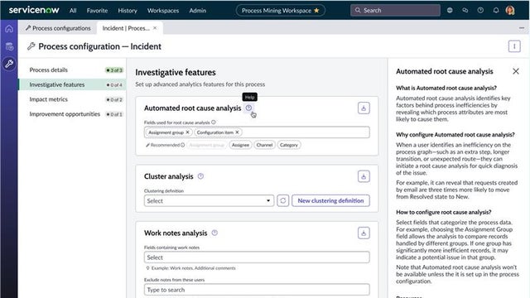Click the help icon beside Automated root cause analysis

coord(248,108)
